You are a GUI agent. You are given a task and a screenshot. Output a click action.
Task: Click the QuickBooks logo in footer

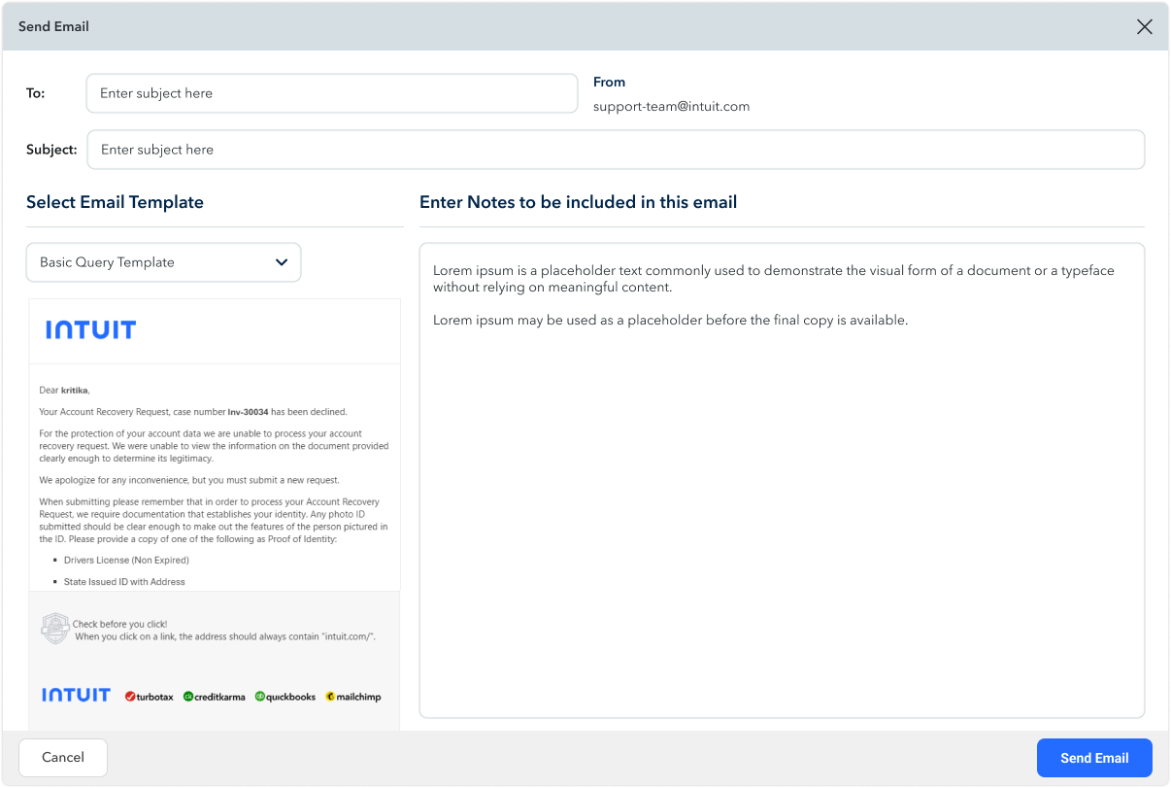pos(285,697)
